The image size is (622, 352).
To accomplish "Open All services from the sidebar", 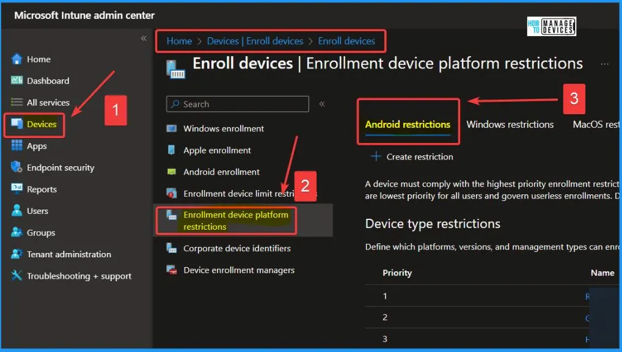I will coord(48,103).
